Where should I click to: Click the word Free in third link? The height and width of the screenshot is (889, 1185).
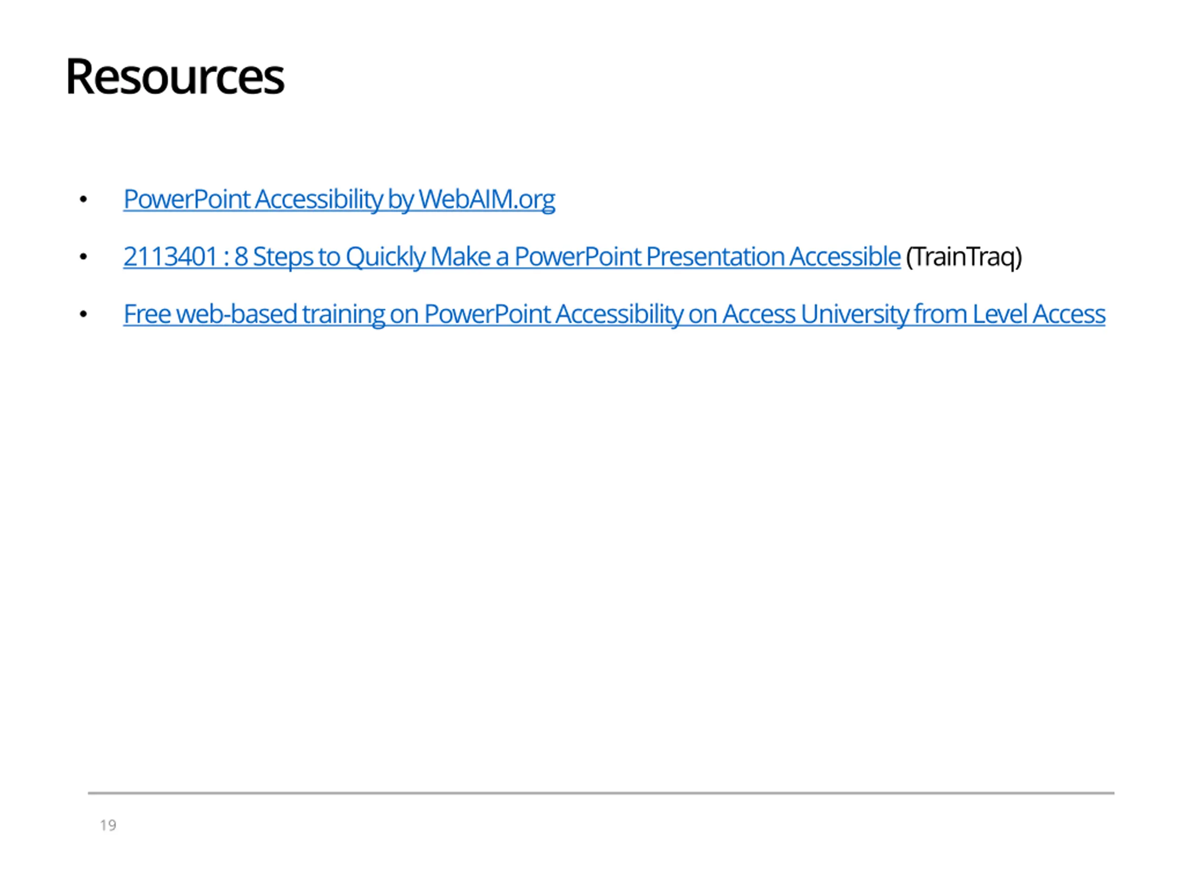click(147, 314)
